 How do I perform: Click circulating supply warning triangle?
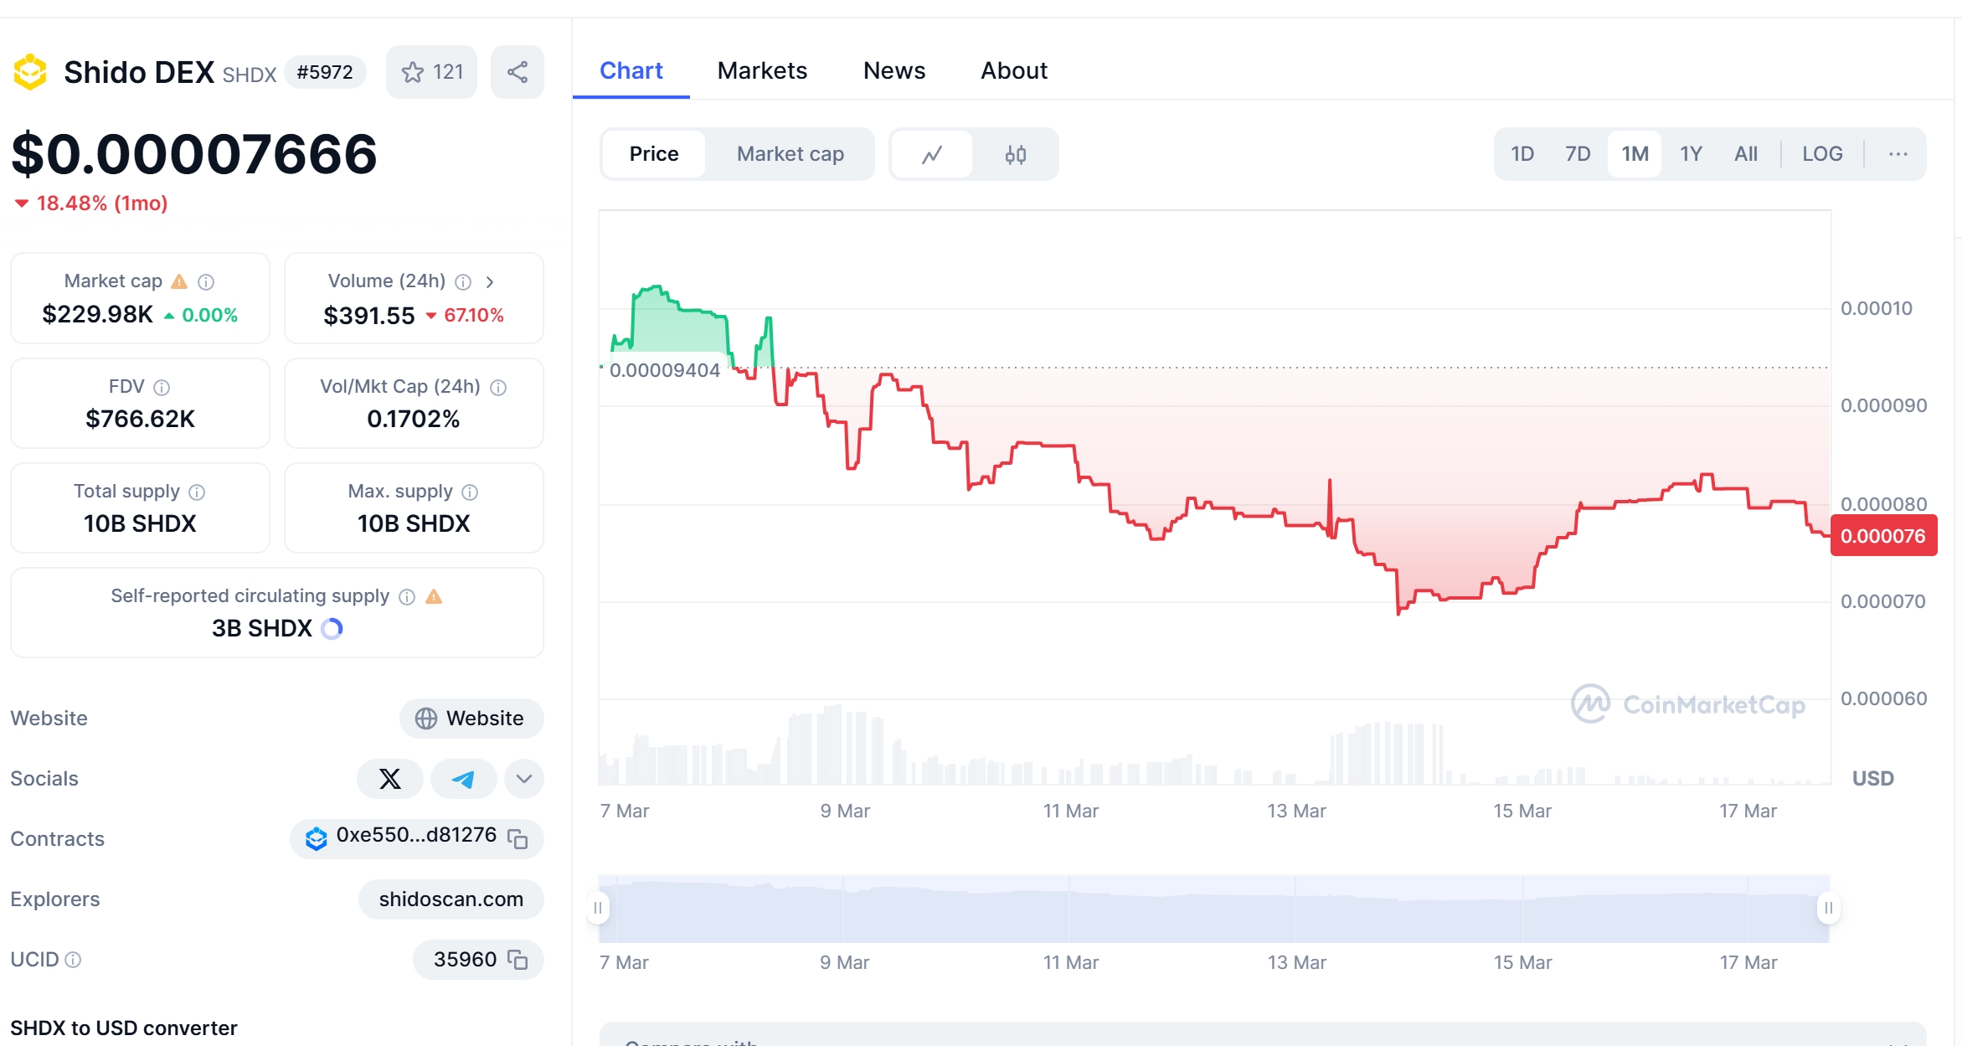434,596
